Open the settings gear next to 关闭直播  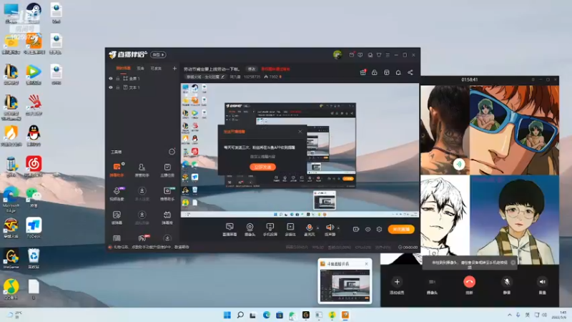(380, 229)
